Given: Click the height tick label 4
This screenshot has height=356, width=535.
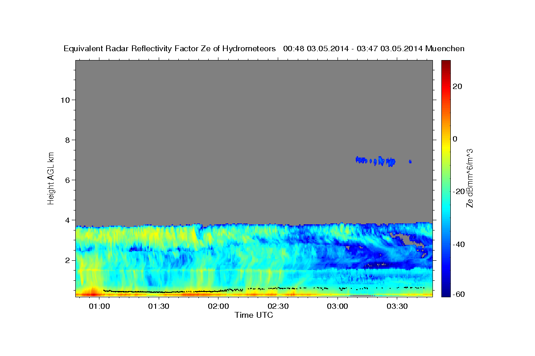Looking at the screenshot, I should 68,220.
